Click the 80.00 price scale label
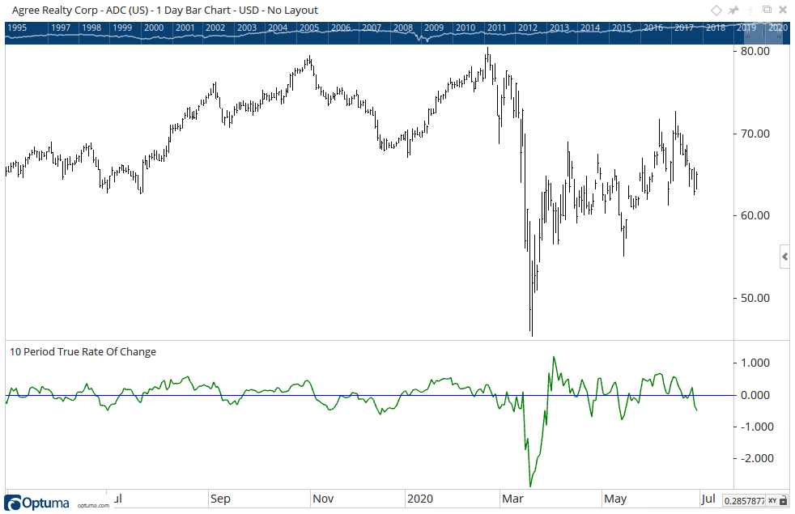Viewport: 795px width, 514px height. pos(755,51)
